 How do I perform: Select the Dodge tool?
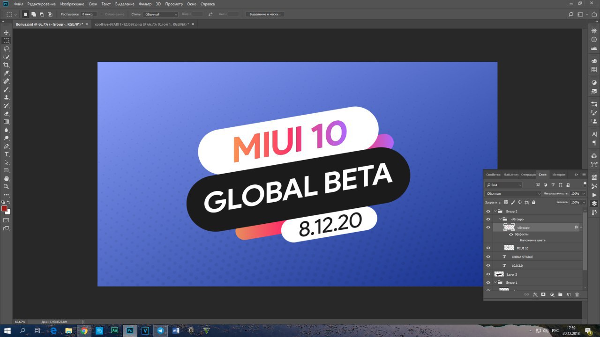click(7, 138)
